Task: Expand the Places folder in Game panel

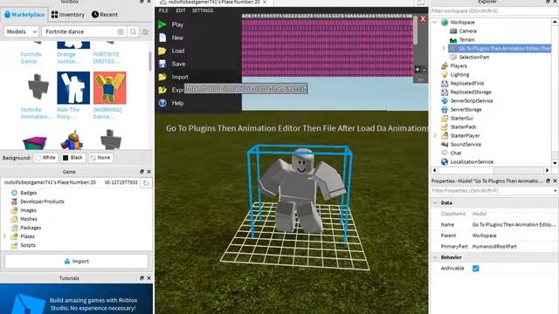Action: pos(4,236)
